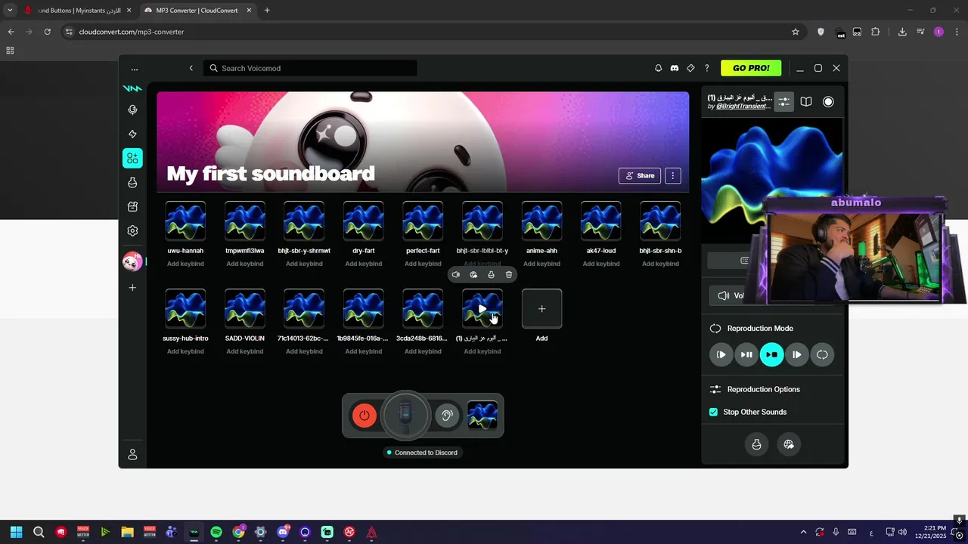
Task: Delete sound with trash icon in hover toolbar
Action: 509,275
